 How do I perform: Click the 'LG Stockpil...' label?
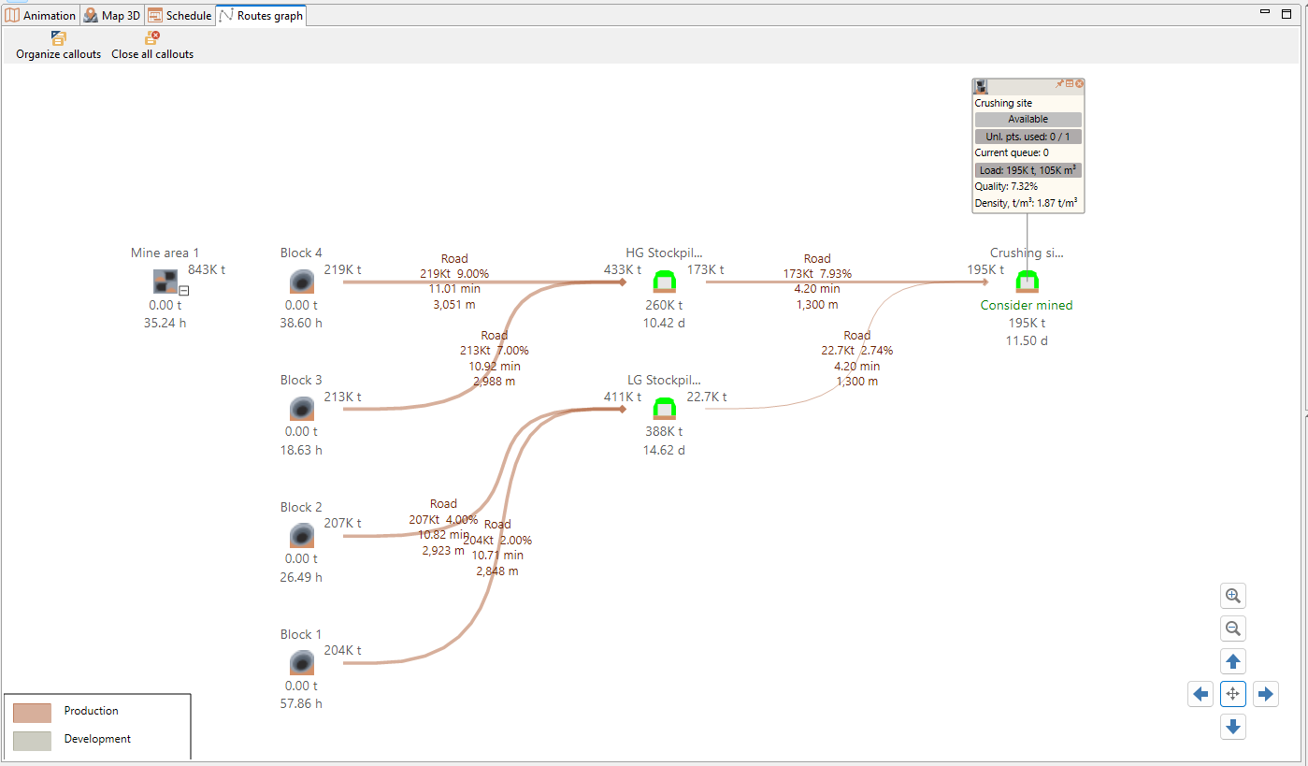664,380
